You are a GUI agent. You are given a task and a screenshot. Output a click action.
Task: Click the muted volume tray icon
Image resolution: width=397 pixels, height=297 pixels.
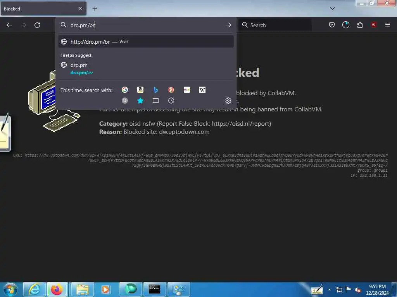click(x=358, y=290)
